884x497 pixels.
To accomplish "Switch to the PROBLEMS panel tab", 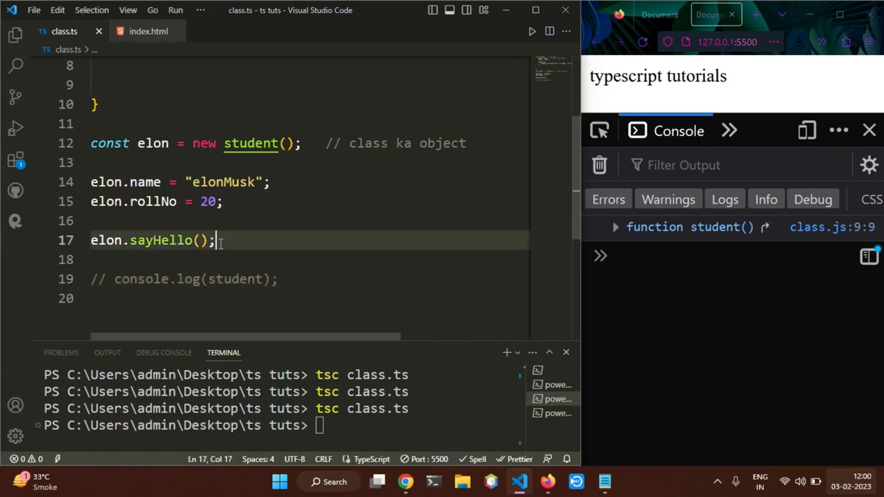I will (x=61, y=353).
